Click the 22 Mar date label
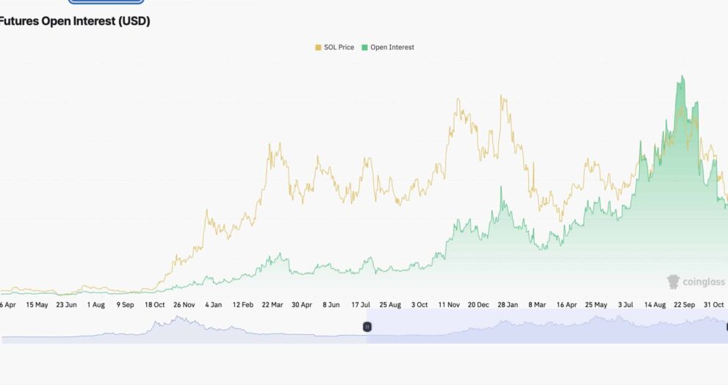This screenshot has width=728, height=385. (x=272, y=304)
